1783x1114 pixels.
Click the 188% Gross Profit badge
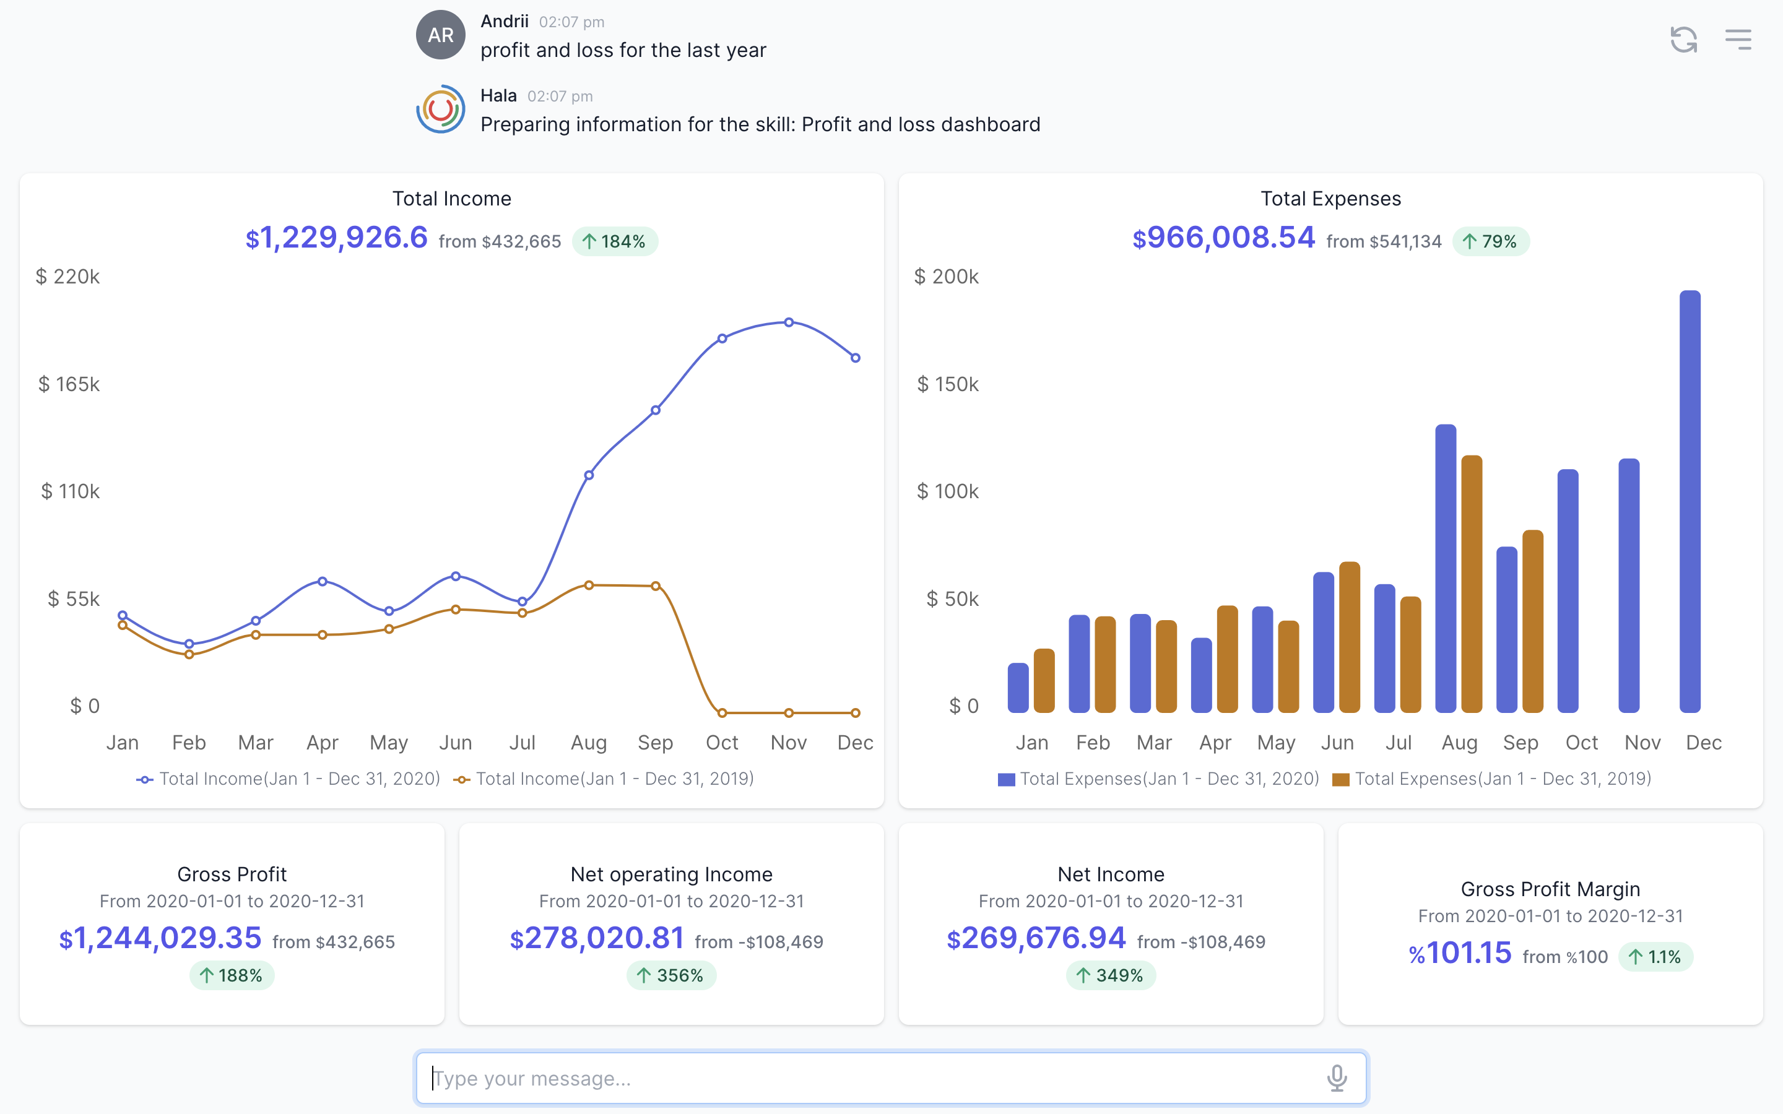(232, 975)
